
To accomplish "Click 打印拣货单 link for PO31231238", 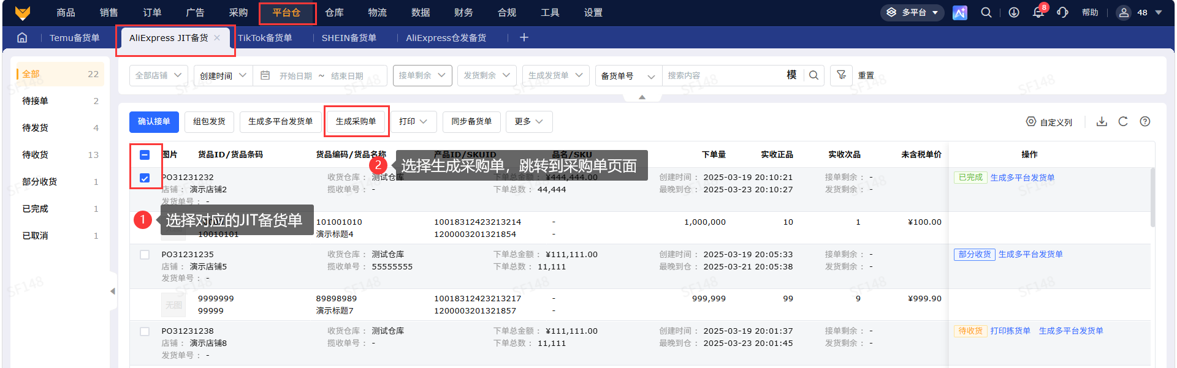I will pos(1010,331).
